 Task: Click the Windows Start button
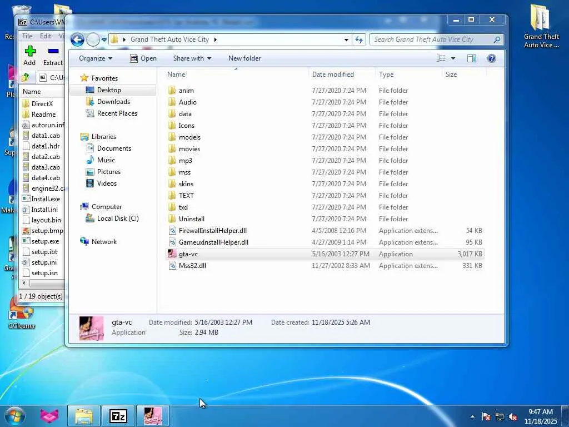(x=14, y=416)
